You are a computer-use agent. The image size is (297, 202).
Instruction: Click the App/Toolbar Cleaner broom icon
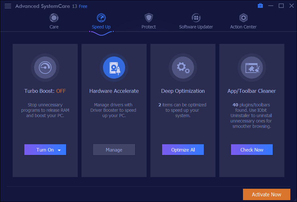252,67
